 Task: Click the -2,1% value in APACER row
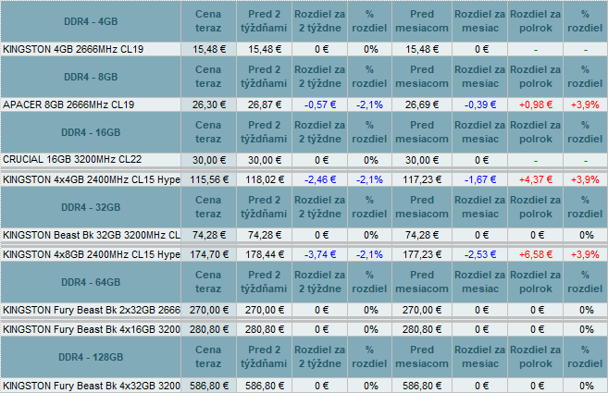point(369,104)
